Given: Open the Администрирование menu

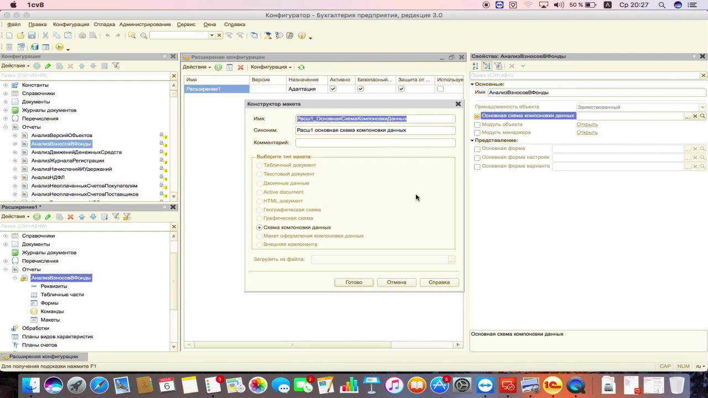Looking at the screenshot, I should tap(145, 24).
